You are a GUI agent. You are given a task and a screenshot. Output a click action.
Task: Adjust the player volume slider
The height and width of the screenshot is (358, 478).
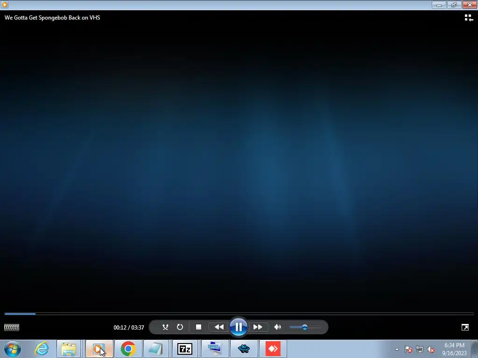coord(304,327)
